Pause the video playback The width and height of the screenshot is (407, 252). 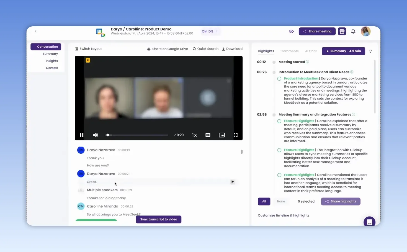coord(82,135)
